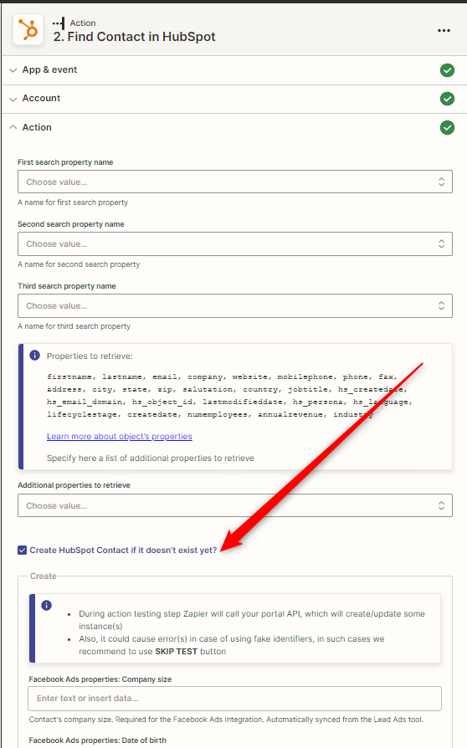The height and width of the screenshot is (748, 467).
Task: Open Third search property name dropdown
Action: click(x=234, y=305)
